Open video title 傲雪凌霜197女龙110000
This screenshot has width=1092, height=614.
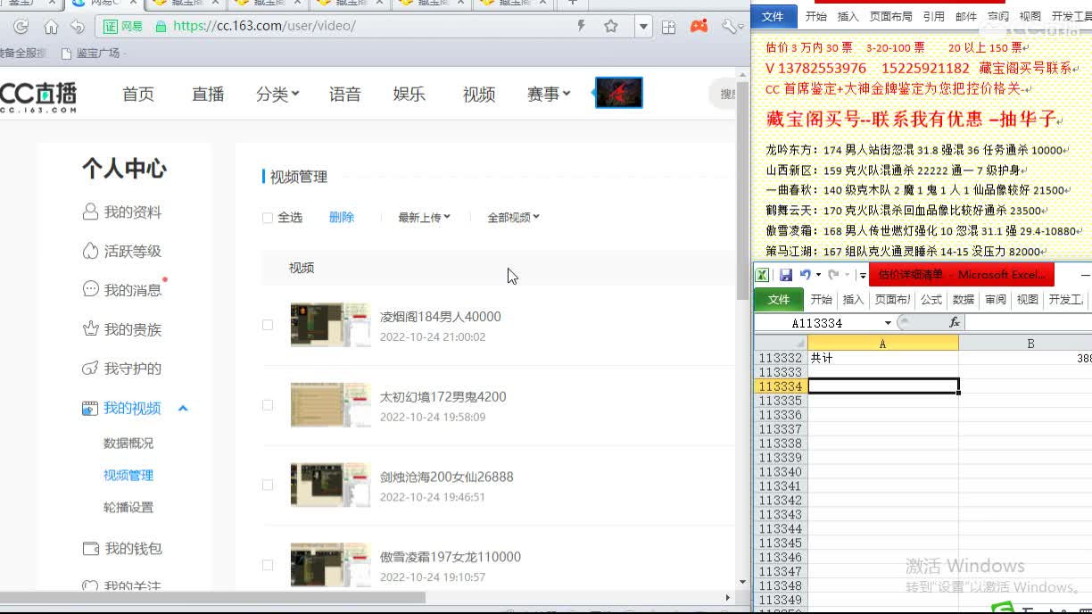(451, 557)
